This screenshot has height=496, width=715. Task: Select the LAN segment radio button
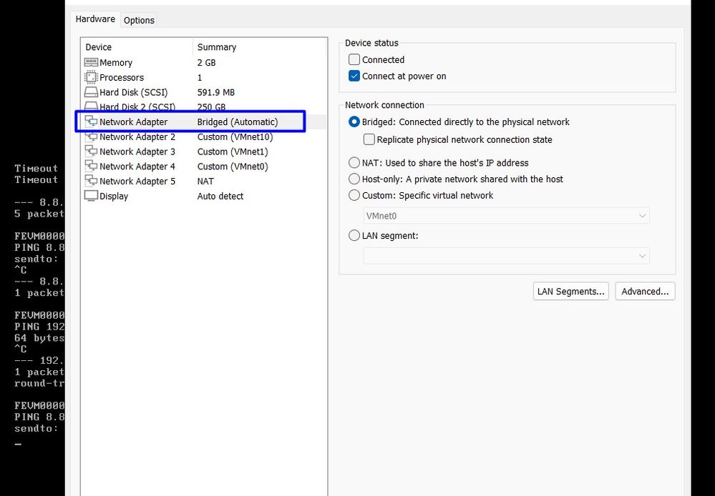tap(354, 236)
